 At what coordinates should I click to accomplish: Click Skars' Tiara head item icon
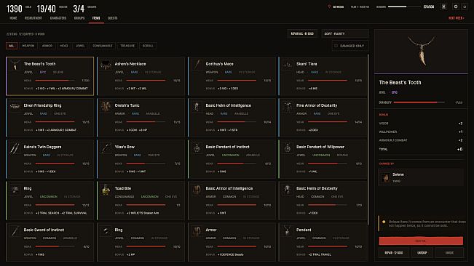(x=288, y=65)
